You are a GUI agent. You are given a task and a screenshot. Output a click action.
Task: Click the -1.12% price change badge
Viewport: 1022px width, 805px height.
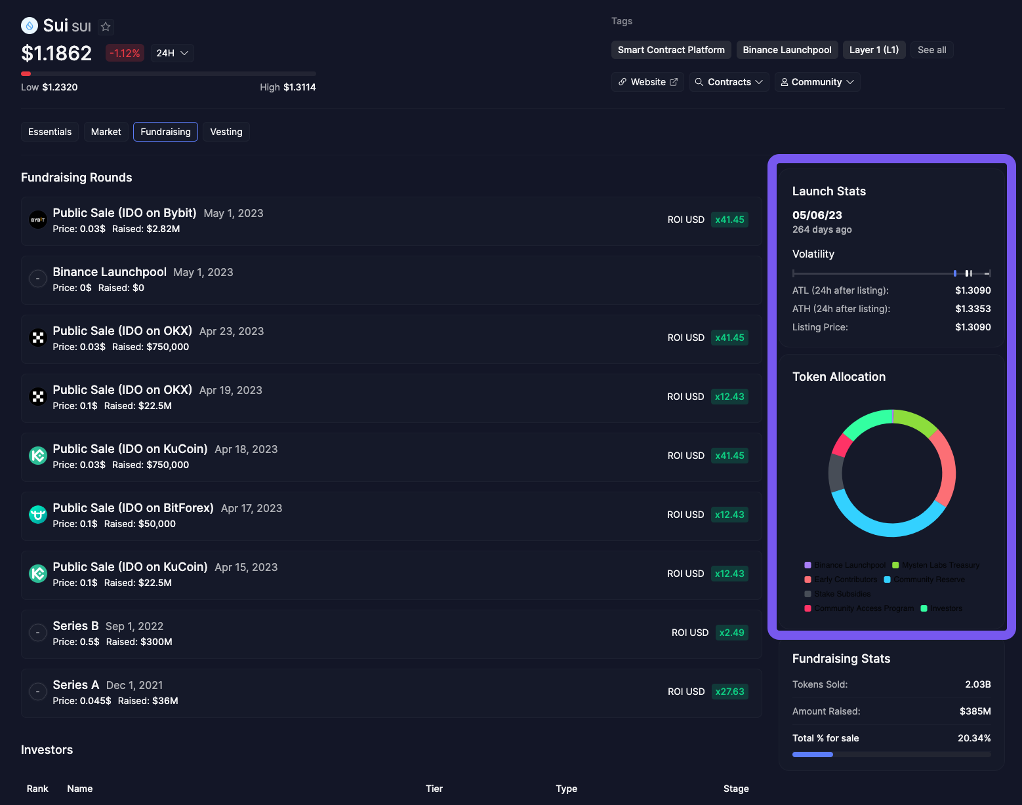coord(125,53)
